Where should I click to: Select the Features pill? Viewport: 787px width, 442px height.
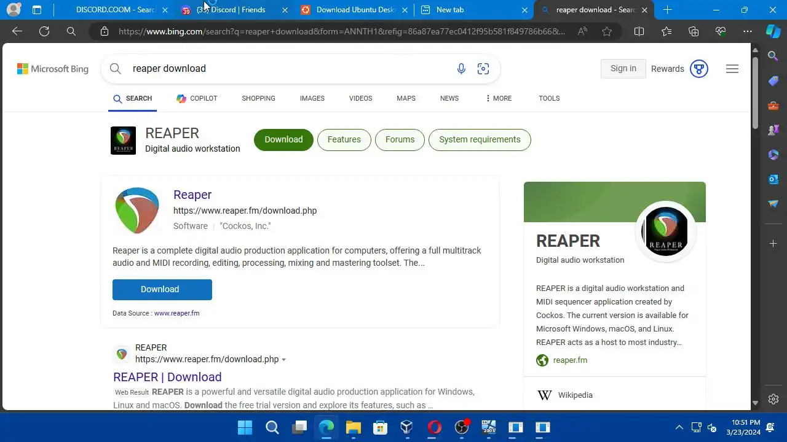pos(344,139)
